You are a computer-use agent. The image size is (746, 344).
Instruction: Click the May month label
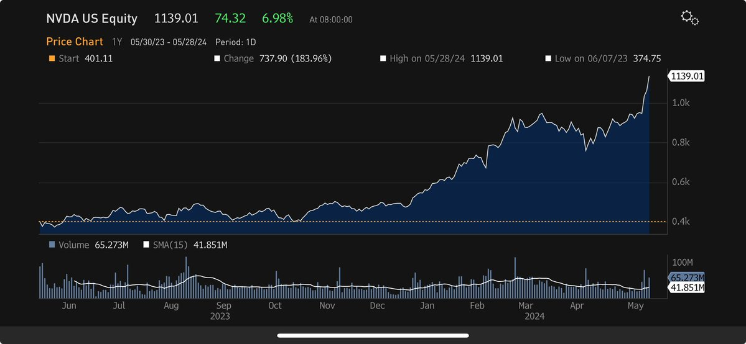(x=636, y=306)
